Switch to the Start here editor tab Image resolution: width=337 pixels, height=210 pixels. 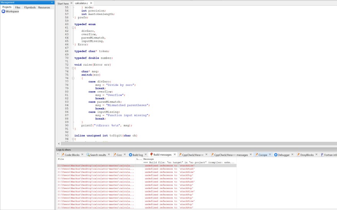tap(63, 3)
